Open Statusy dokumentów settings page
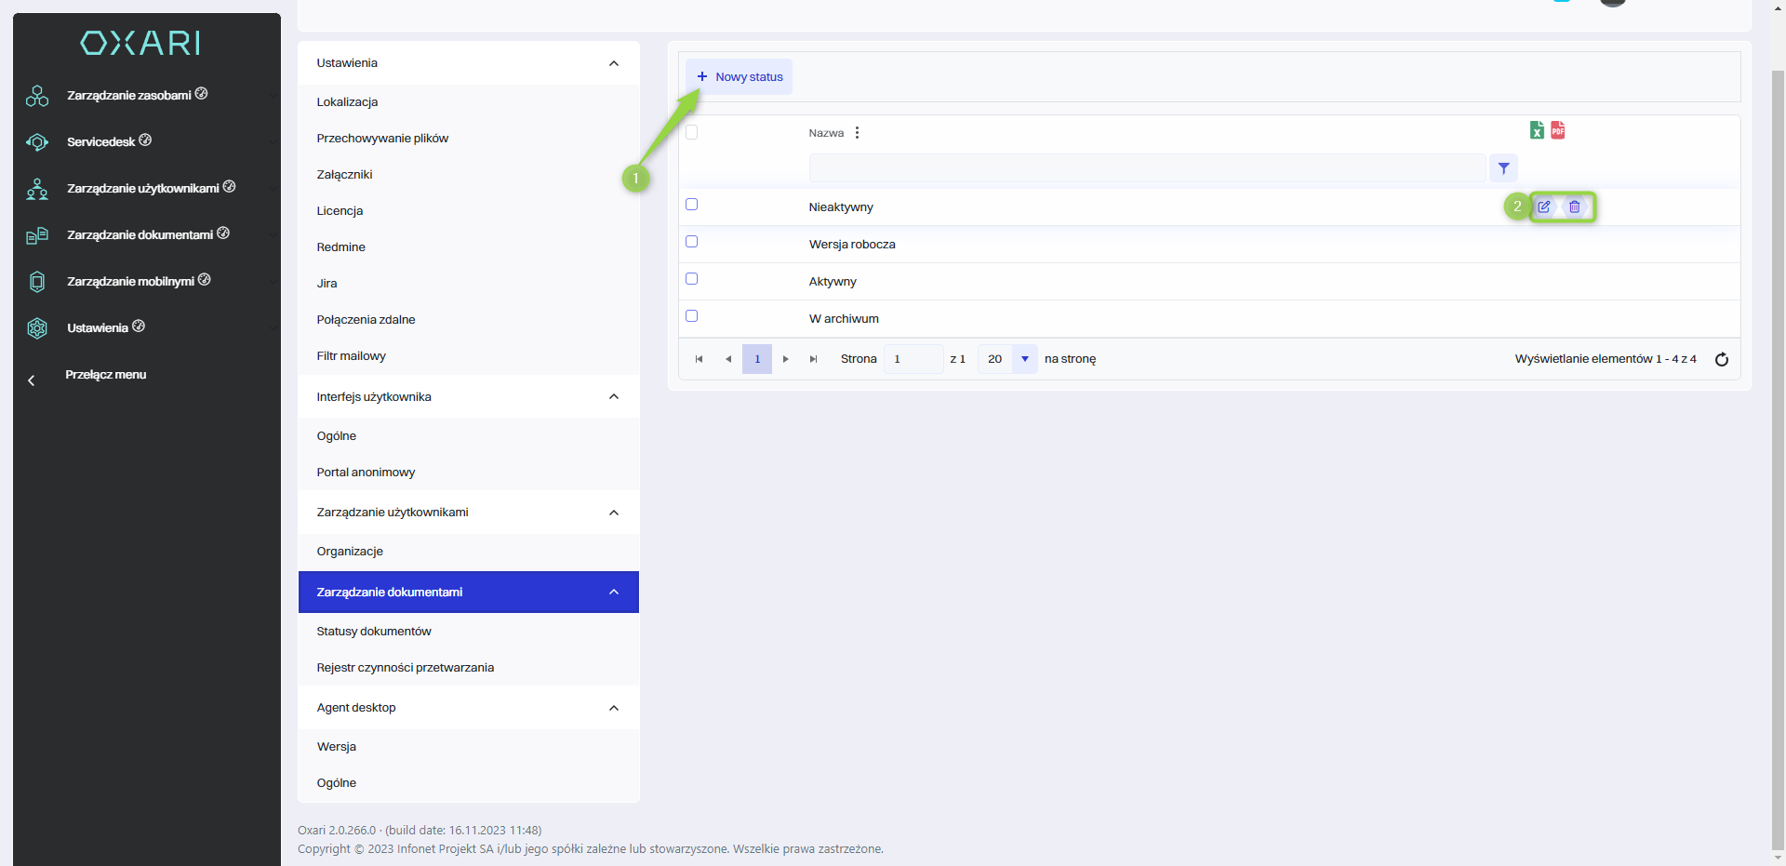The height and width of the screenshot is (866, 1786). point(374,632)
